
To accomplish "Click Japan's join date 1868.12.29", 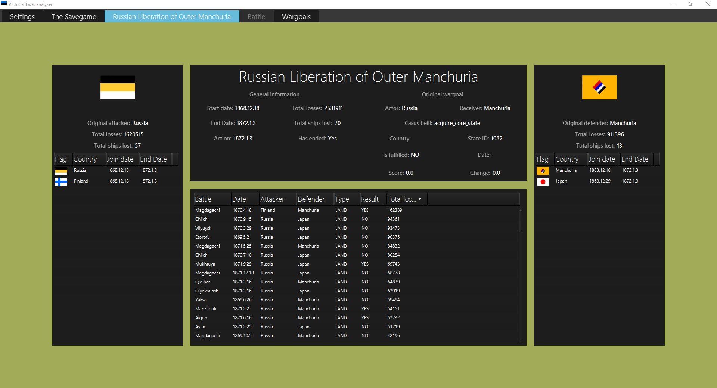I will click(x=600, y=181).
